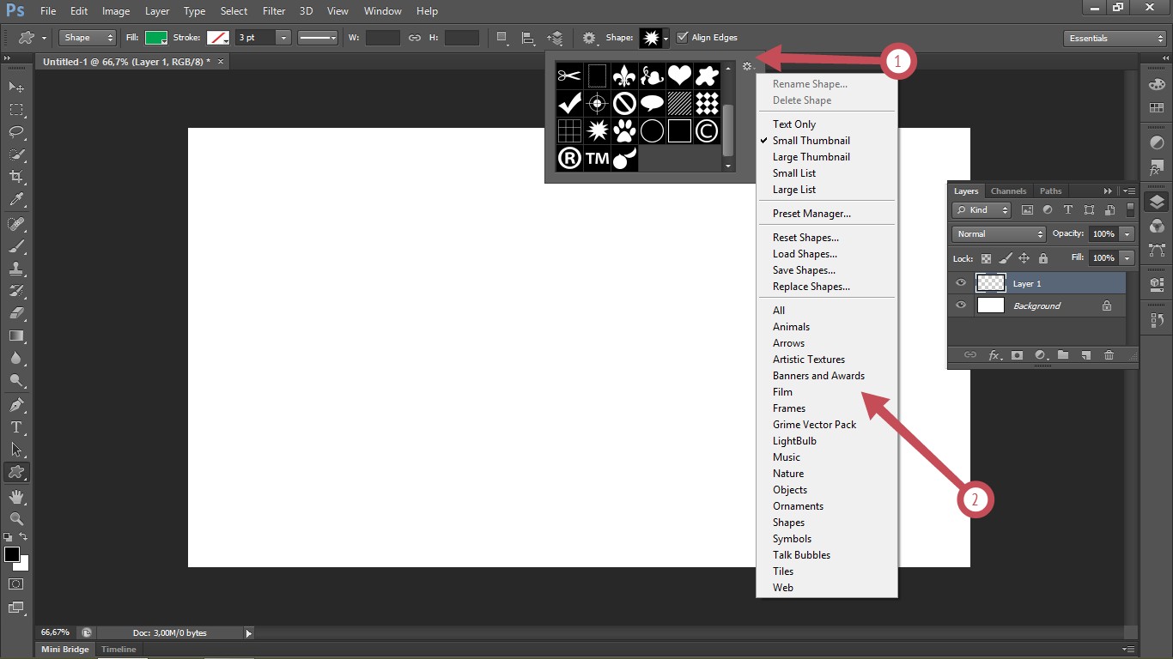Image resolution: width=1173 pixels, height=659 pixels.
Task: Select the Move tool
Action: (x=16, y=88)
